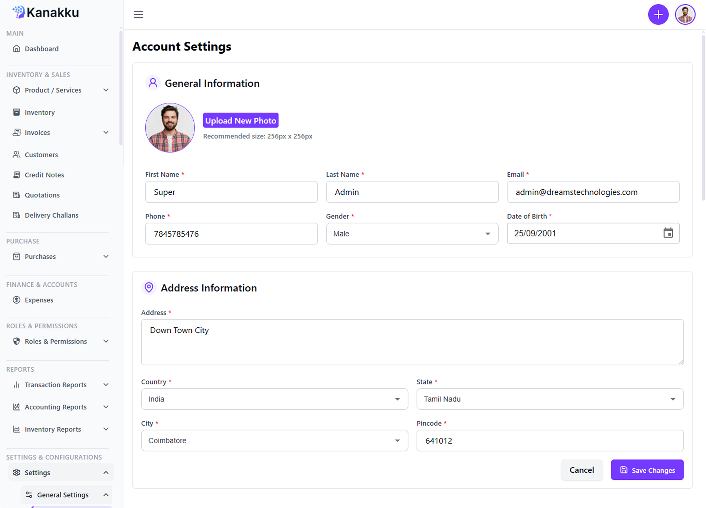This screenshot has height=508, width=706.
Task: Click the Delivery Challans icon
Action: (17, 215)
